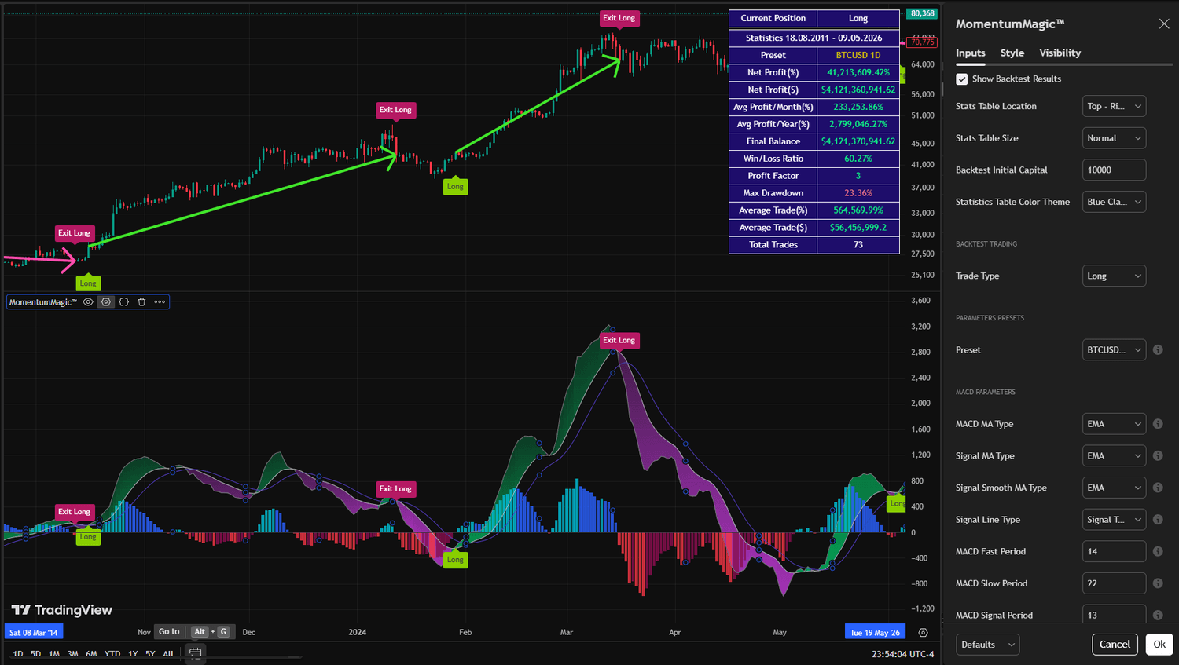Click the Statistics 18.08.2011 - 09.05.2026 row
Viewport: 1179px width, 665px height.
814,38
